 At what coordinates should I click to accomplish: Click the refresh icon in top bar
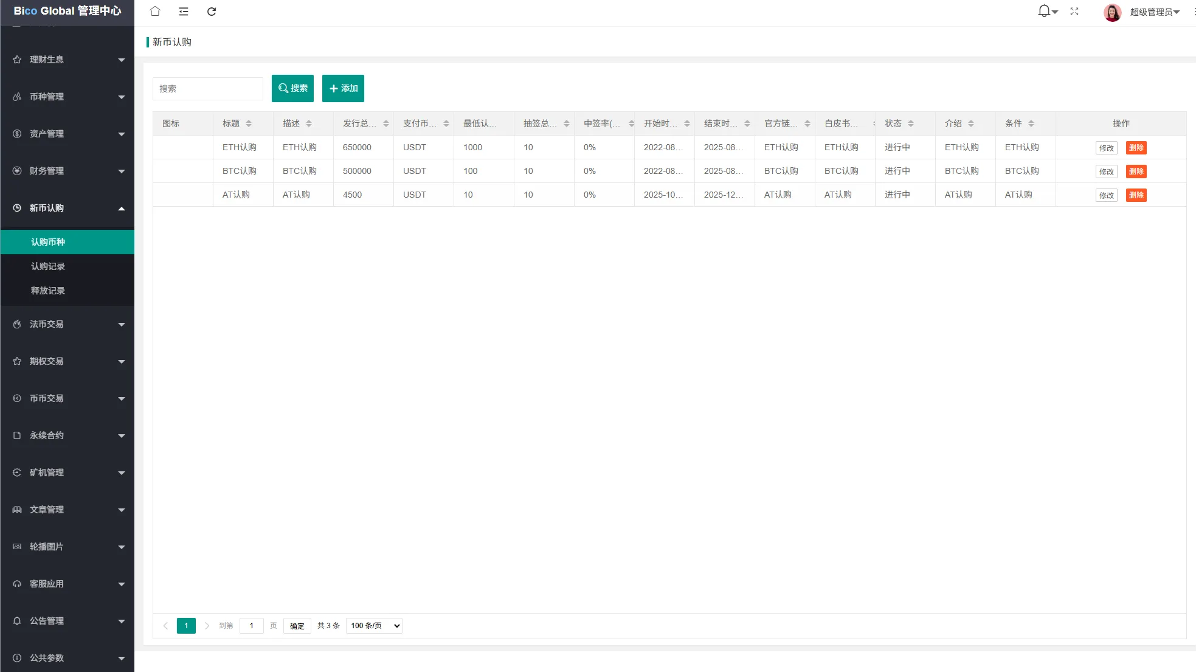(212, 12)
